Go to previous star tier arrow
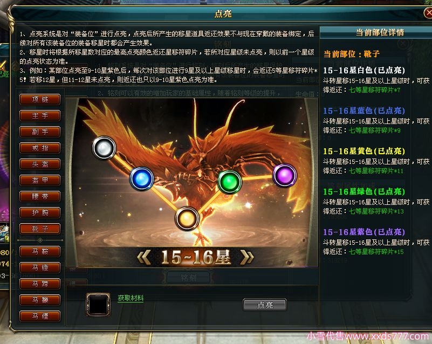Viewport: 432px width, 344px height. tap(144, 257)
